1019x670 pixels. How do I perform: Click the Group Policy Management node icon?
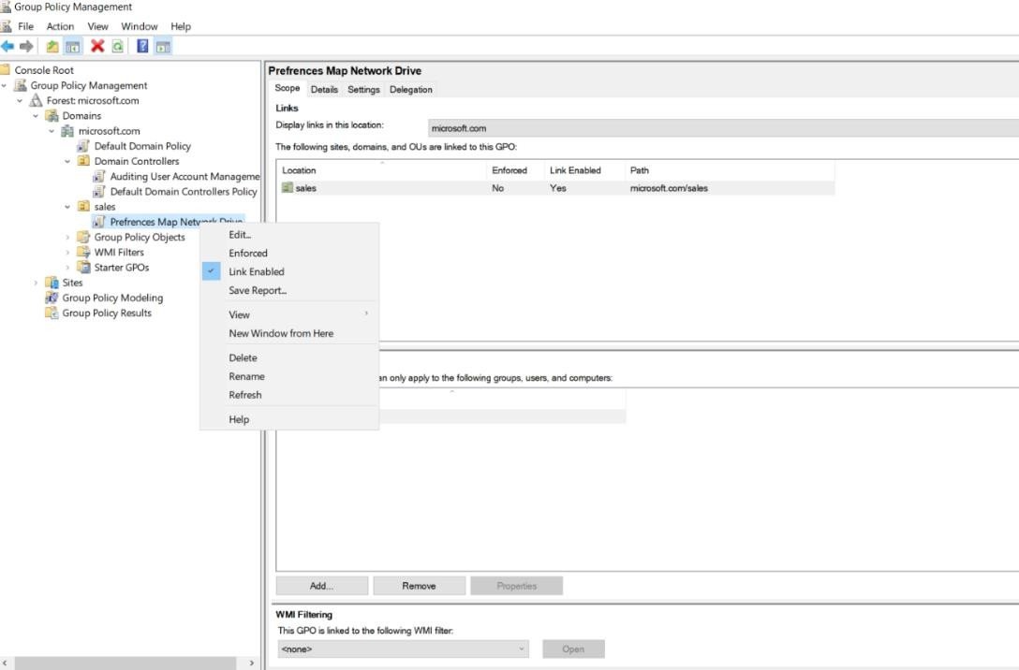[21, 85]
